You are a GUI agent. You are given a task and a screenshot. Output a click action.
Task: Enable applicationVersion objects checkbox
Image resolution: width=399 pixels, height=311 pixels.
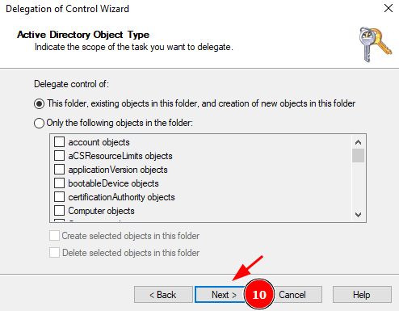pyautogui.click(x=59, y=169)
